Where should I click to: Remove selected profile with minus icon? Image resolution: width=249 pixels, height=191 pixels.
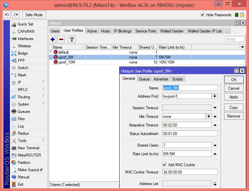click(61, 39)
